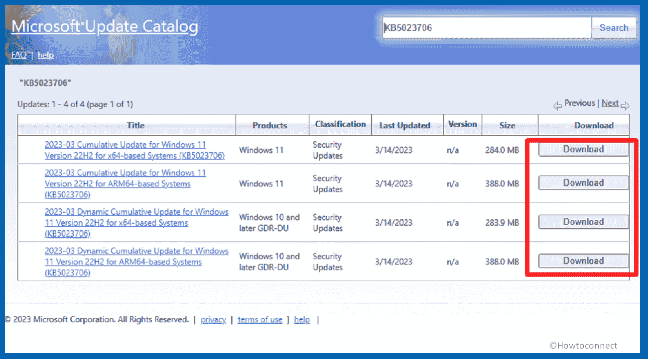
Task: Select the 283.9 MB size cell
Action: tap(502, 223)
